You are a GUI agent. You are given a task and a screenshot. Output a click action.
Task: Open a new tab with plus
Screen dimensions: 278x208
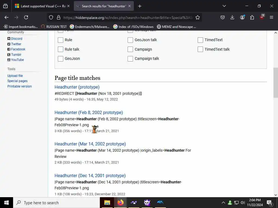click(140, 6)
